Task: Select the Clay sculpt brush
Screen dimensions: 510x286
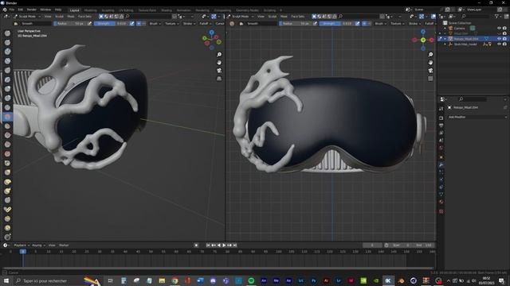Action: pyautogui.click(x=7, y=52)
